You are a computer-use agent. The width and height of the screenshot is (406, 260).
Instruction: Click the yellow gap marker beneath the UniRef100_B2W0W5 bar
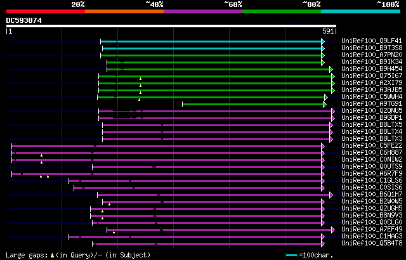point(109,204)
